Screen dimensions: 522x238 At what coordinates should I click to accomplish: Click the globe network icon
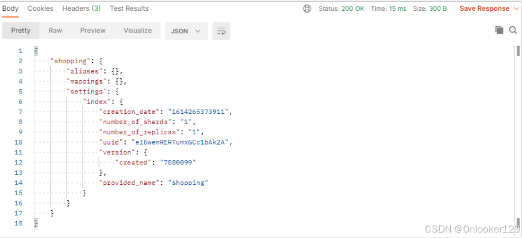307,9
